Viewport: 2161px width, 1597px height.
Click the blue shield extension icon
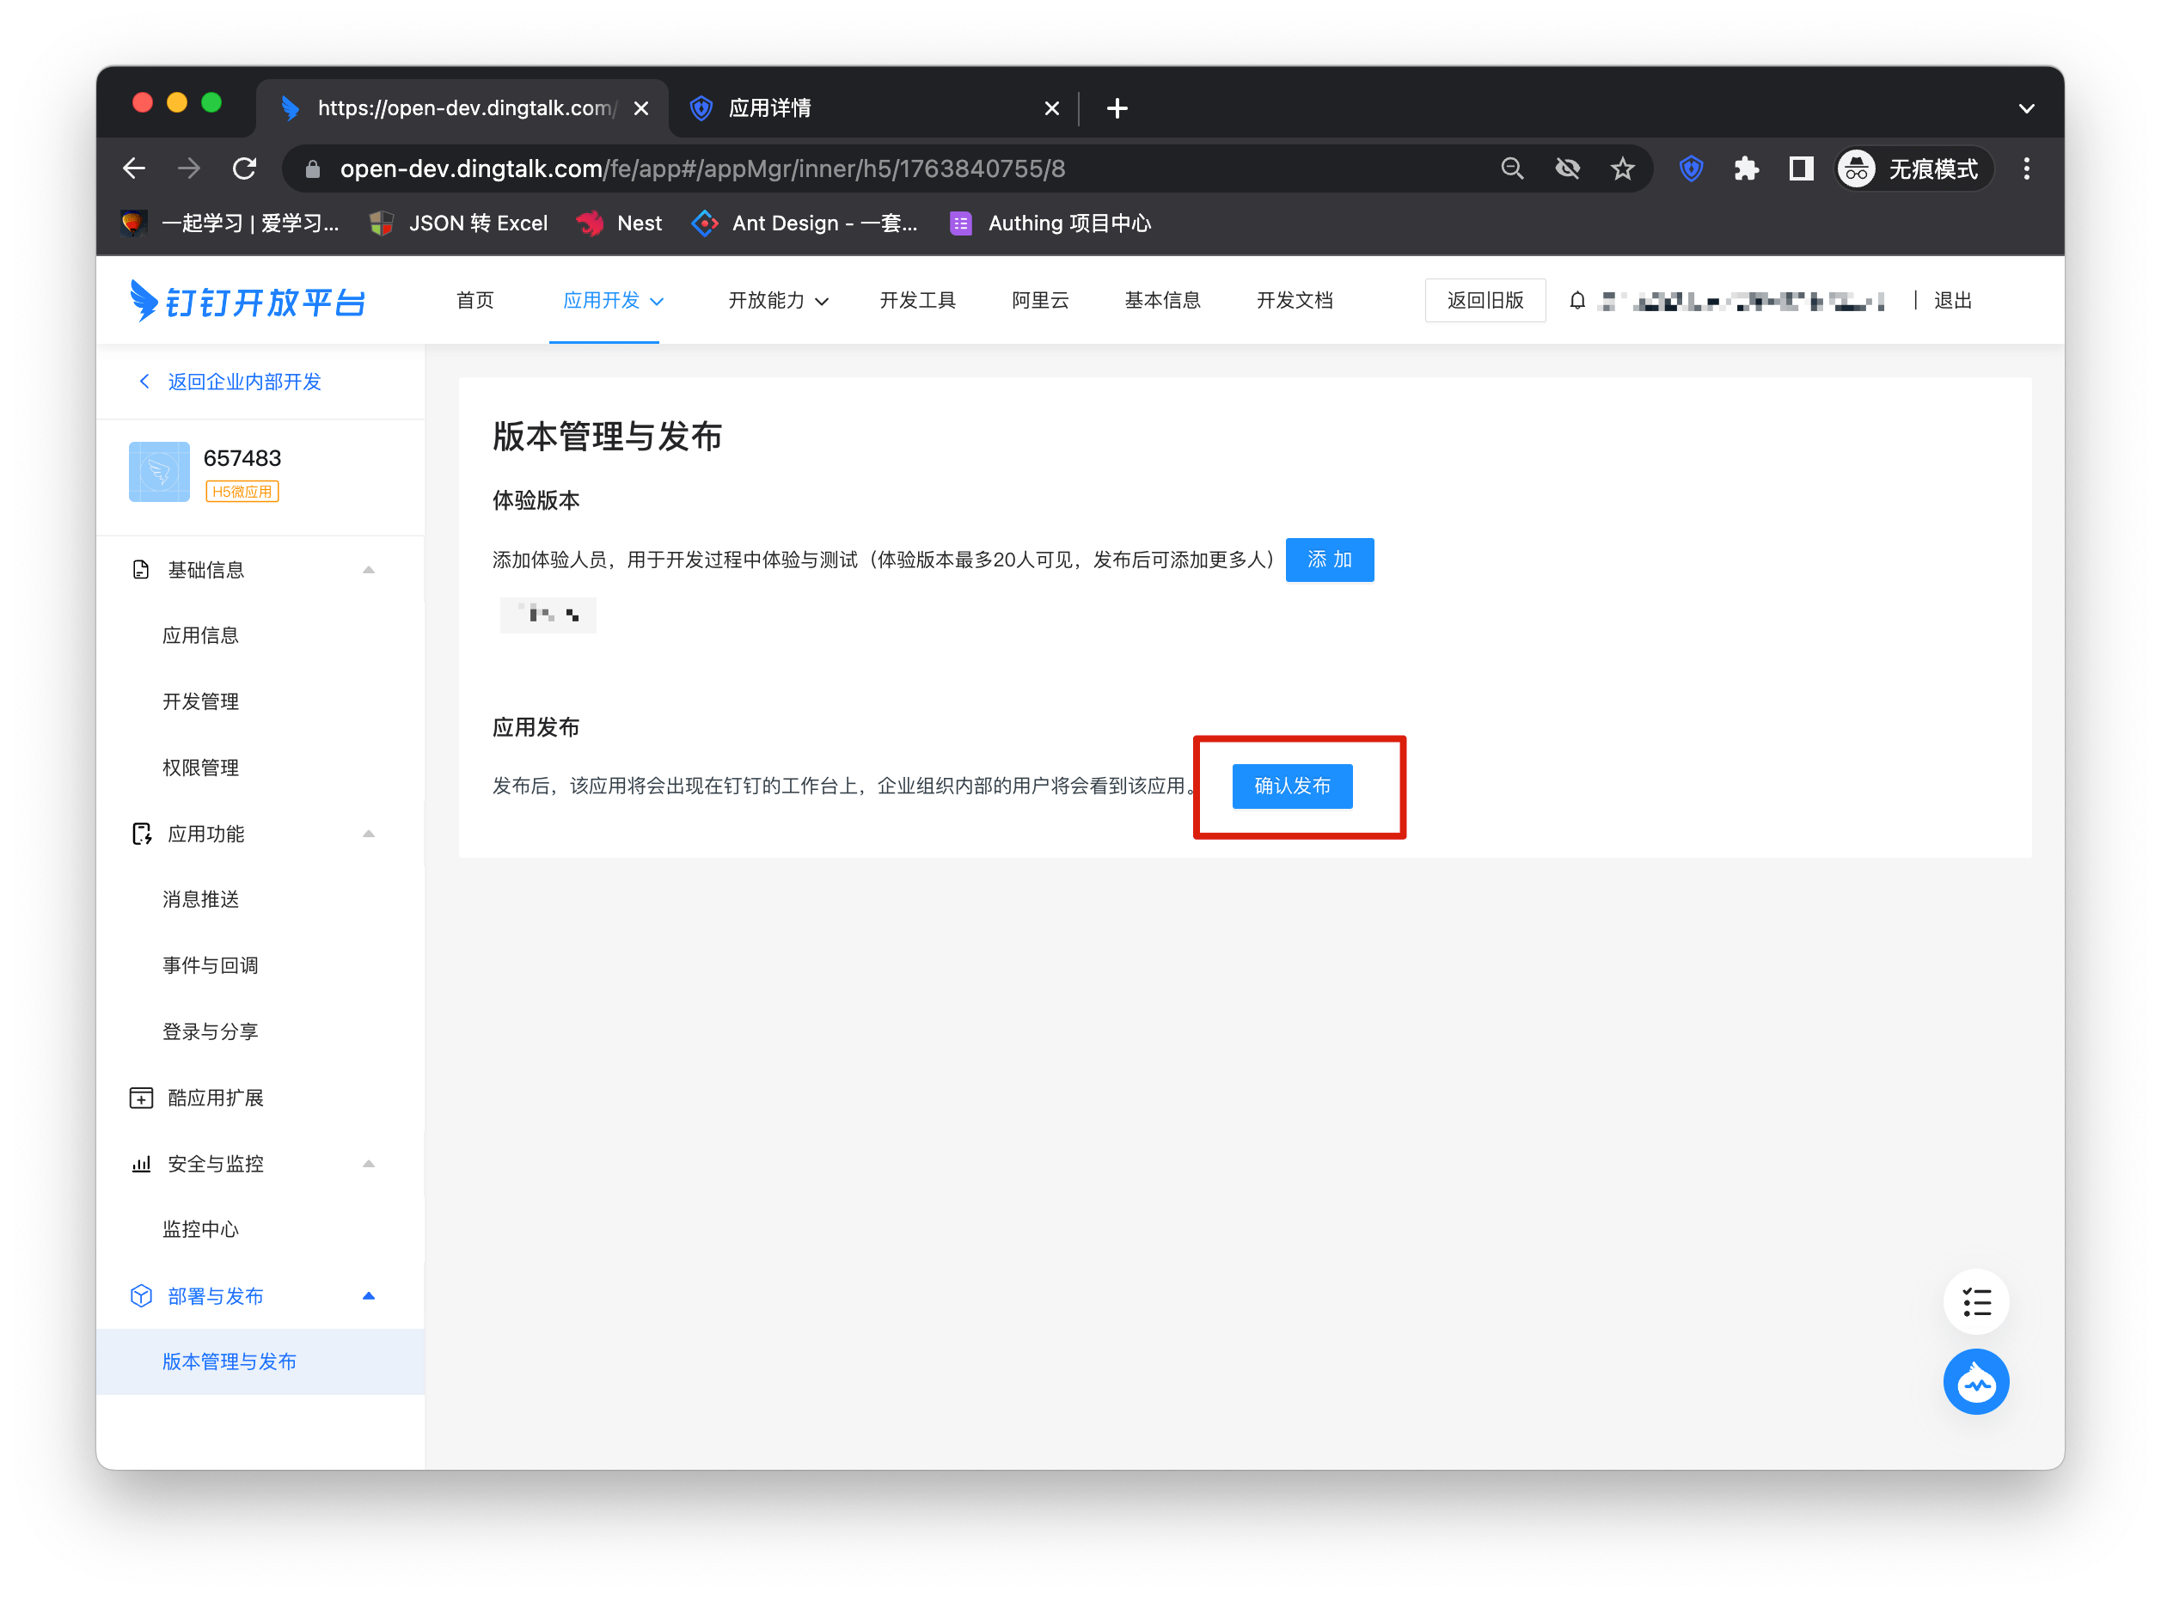point(1690,169)
